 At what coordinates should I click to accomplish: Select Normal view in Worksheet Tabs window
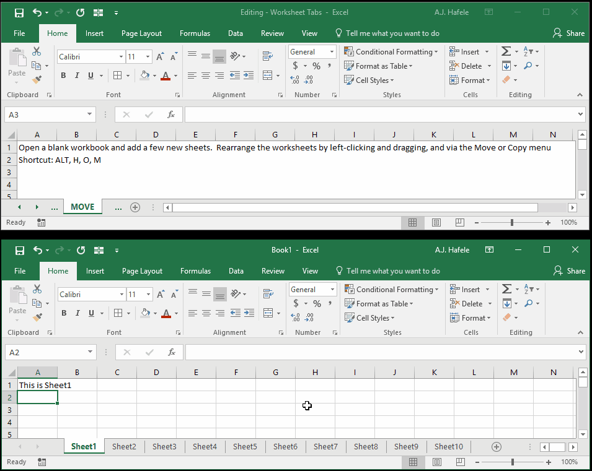[412, 222]
